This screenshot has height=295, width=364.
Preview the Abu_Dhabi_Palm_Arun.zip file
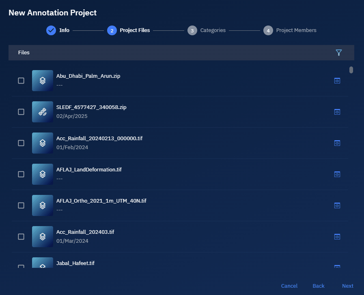337,81
